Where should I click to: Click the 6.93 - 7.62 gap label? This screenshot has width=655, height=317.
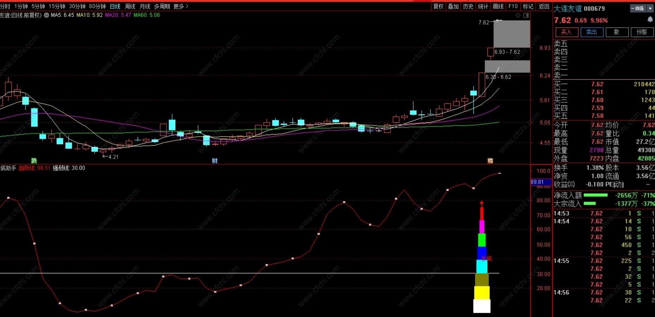[507, 52]
